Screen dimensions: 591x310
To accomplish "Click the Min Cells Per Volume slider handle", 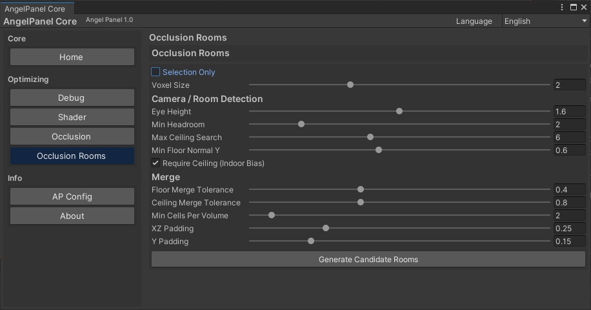I will tap(272, 215).
